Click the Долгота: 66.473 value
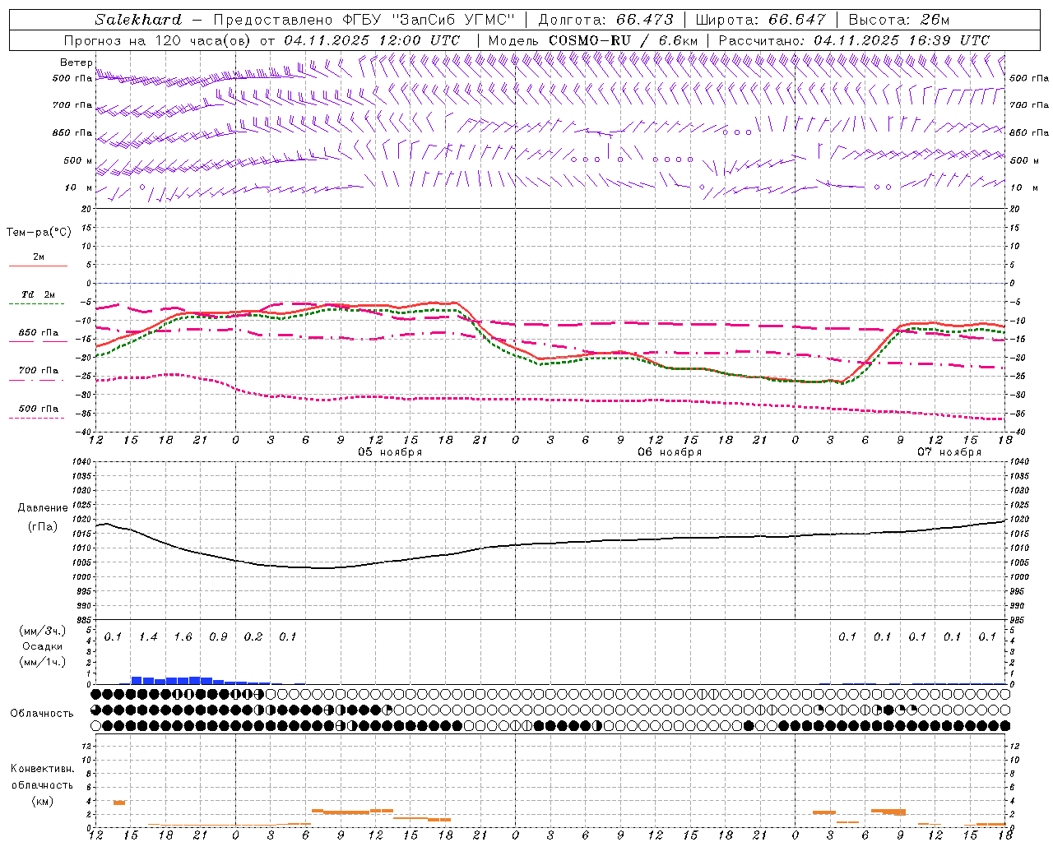 (x=605, y=20)
